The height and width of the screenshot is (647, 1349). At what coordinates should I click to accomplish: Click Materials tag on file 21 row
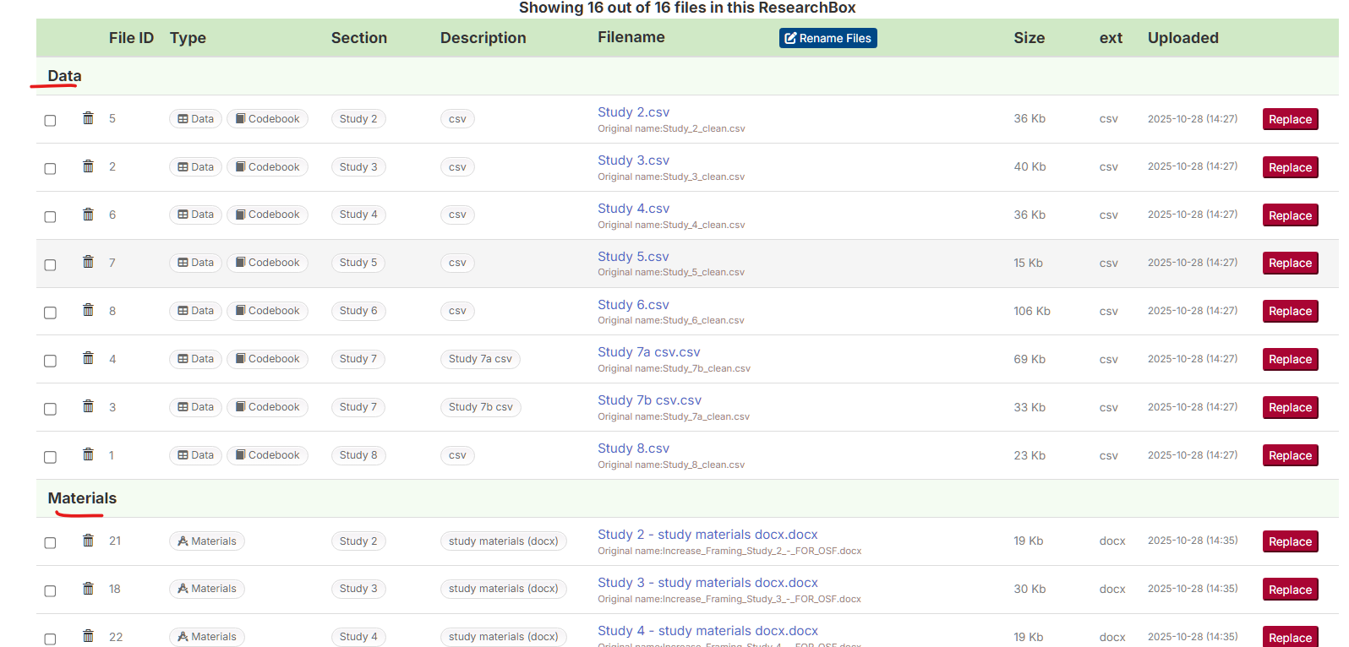click(x=207, y=541)
